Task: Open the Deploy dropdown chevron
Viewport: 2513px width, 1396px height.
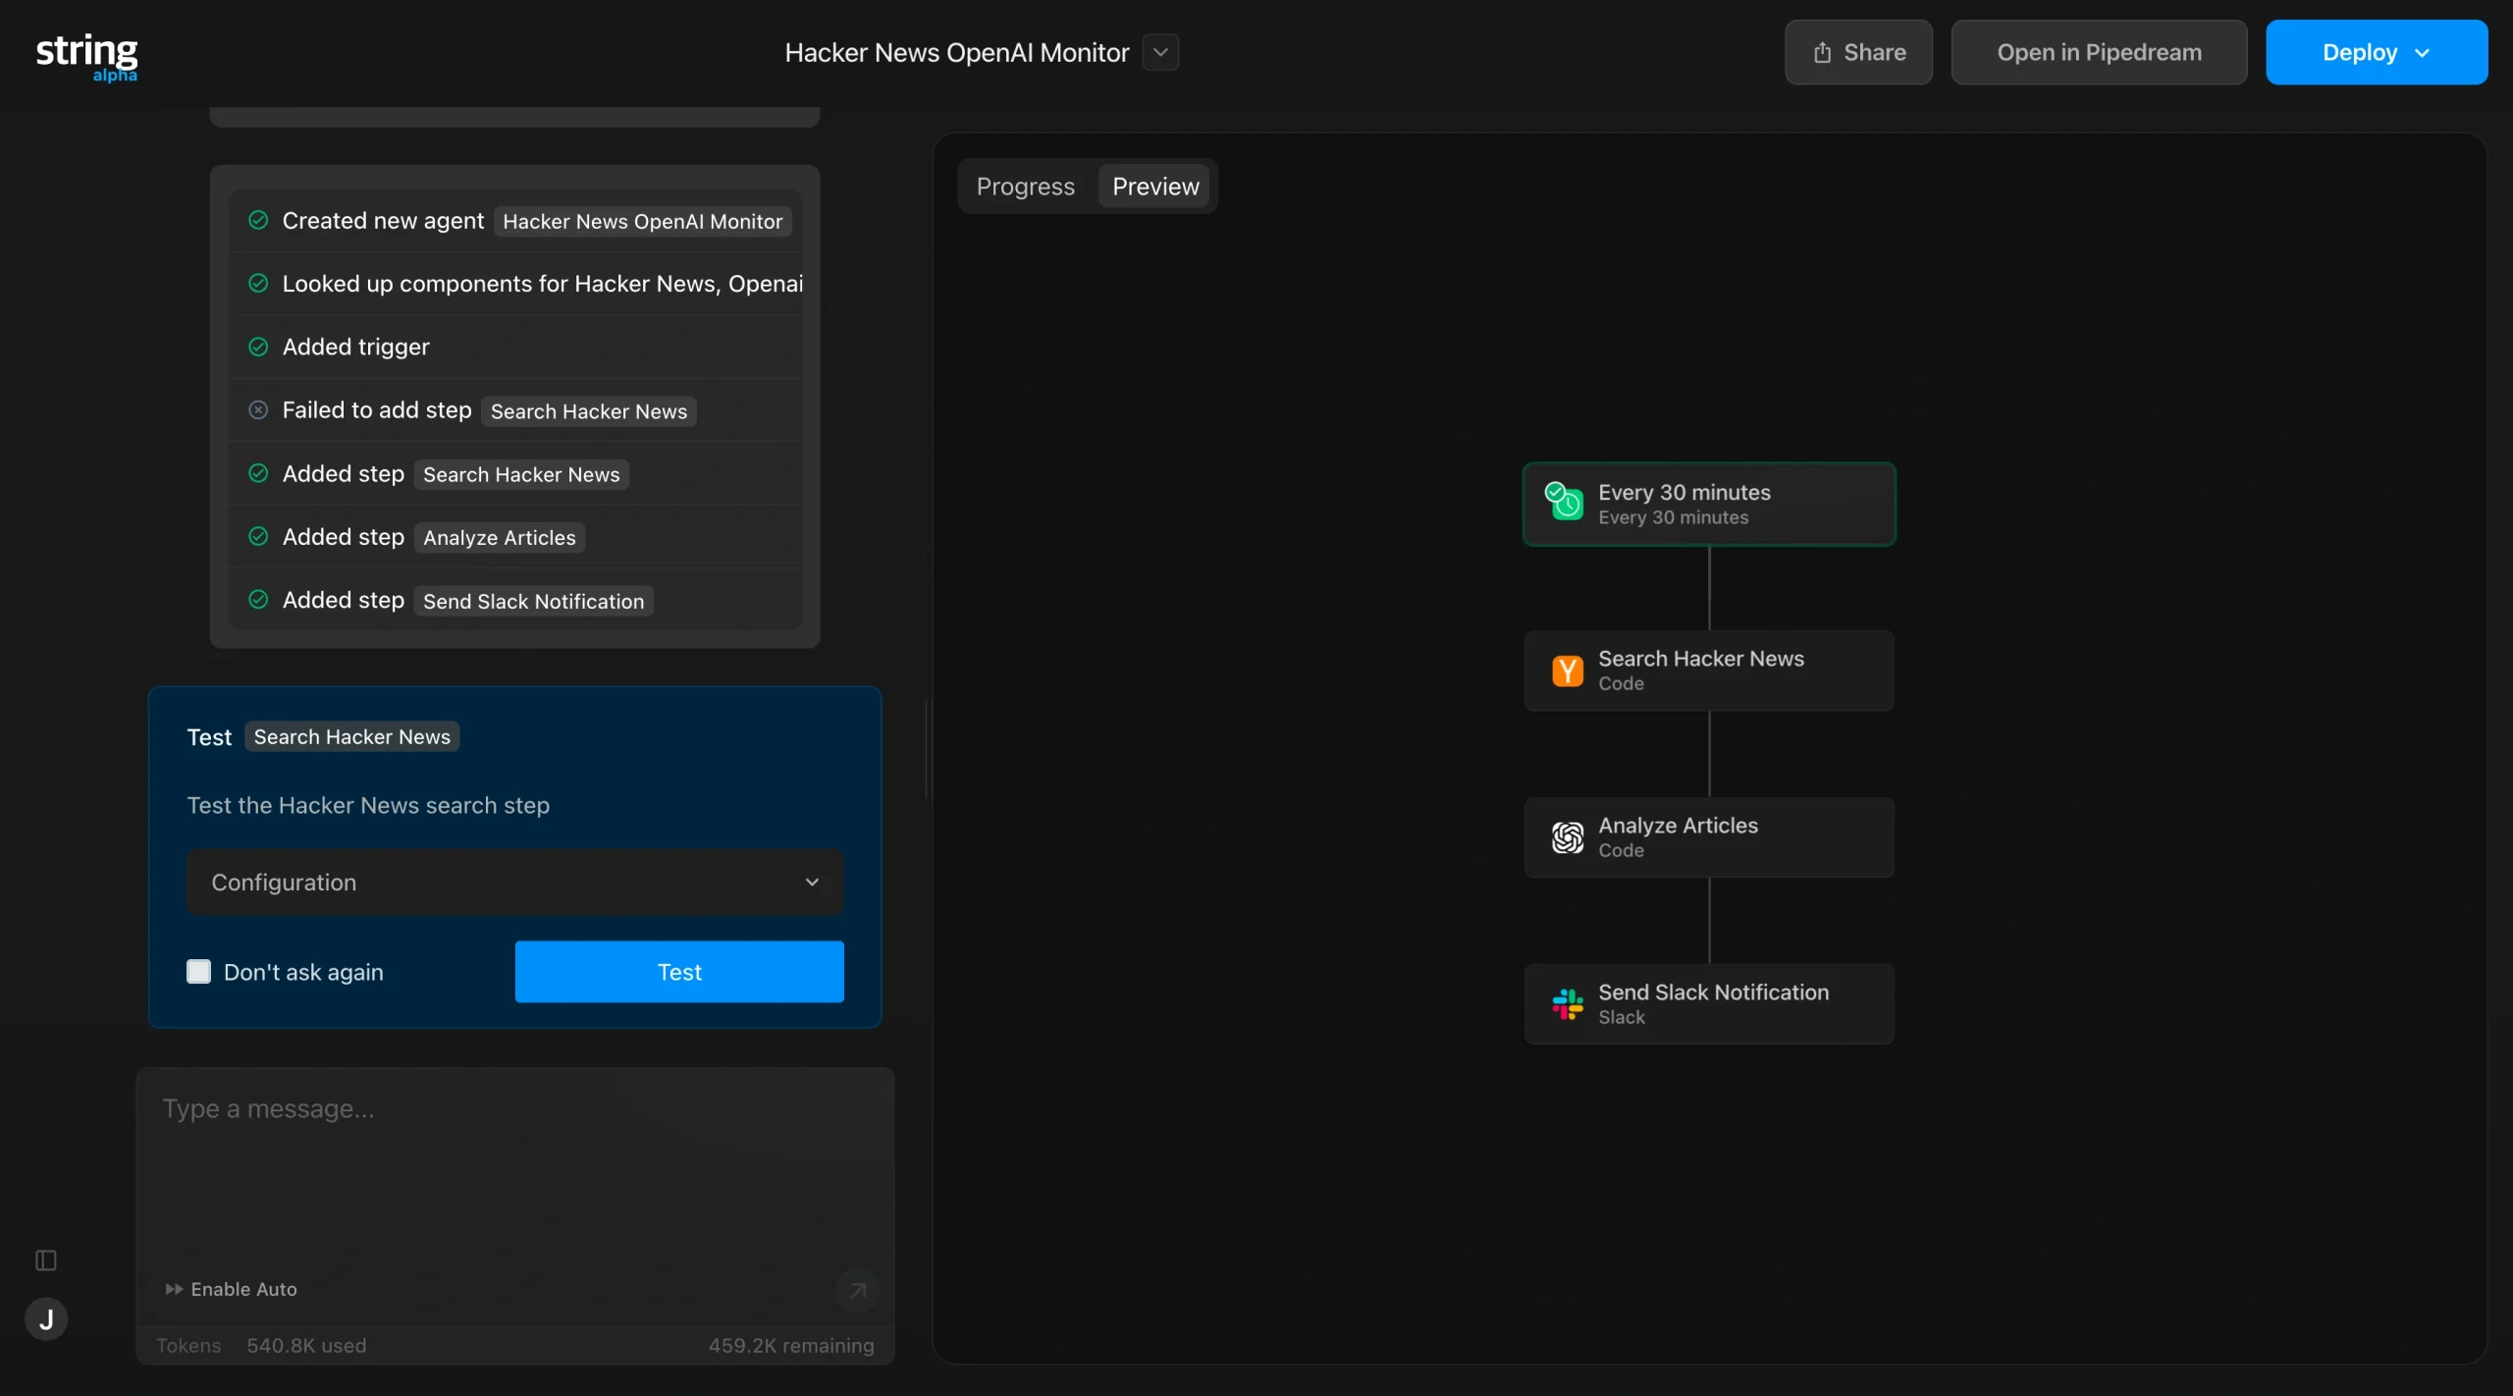Action: [2422, 52]
